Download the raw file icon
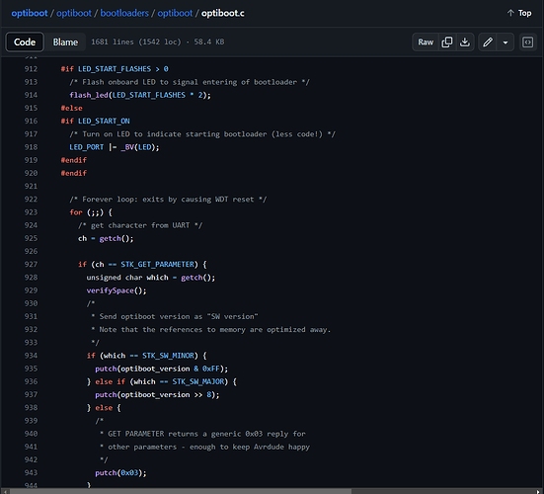 click(465, 42)
